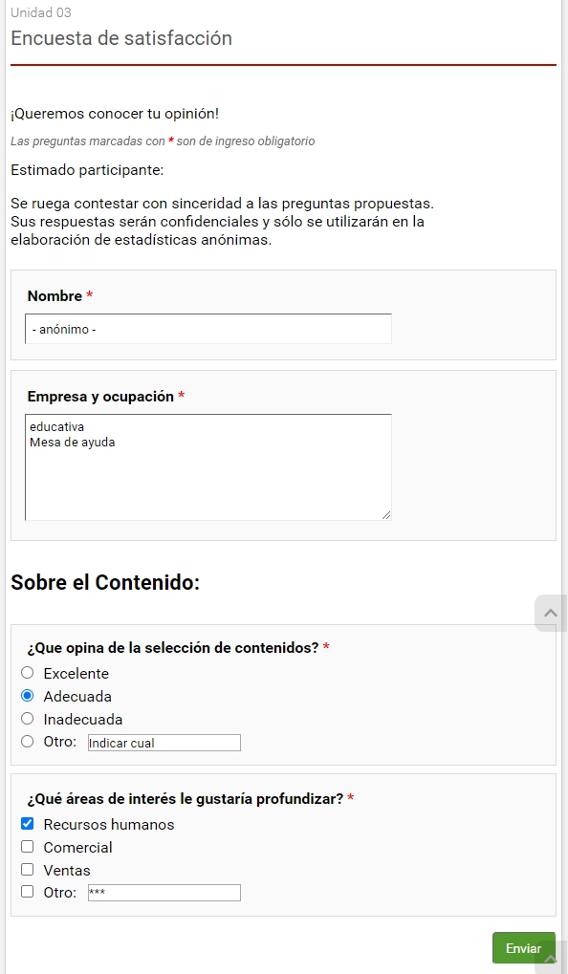568x974 pixels.
Task: Tick the Otro checkbox under áreas de interés
Action: (x=28, y=892)
